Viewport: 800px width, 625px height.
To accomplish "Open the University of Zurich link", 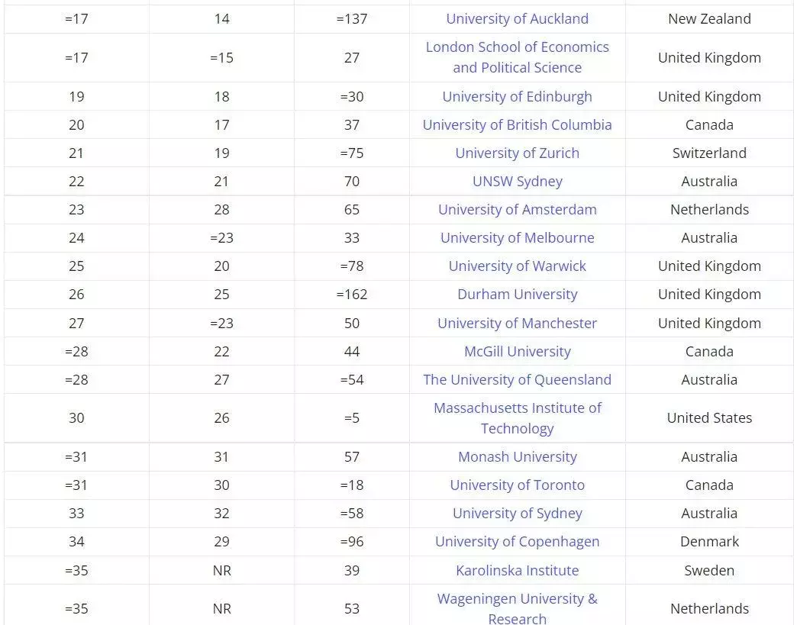I will point(517,153).
